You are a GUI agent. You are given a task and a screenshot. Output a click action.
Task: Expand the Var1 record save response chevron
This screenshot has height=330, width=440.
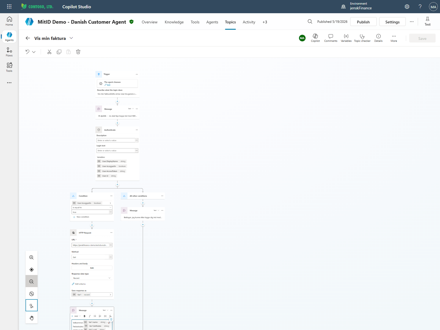click(110, 295)
